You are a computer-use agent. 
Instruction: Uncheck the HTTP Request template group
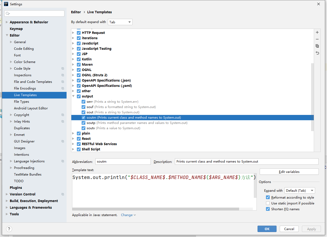pos(79,33)
